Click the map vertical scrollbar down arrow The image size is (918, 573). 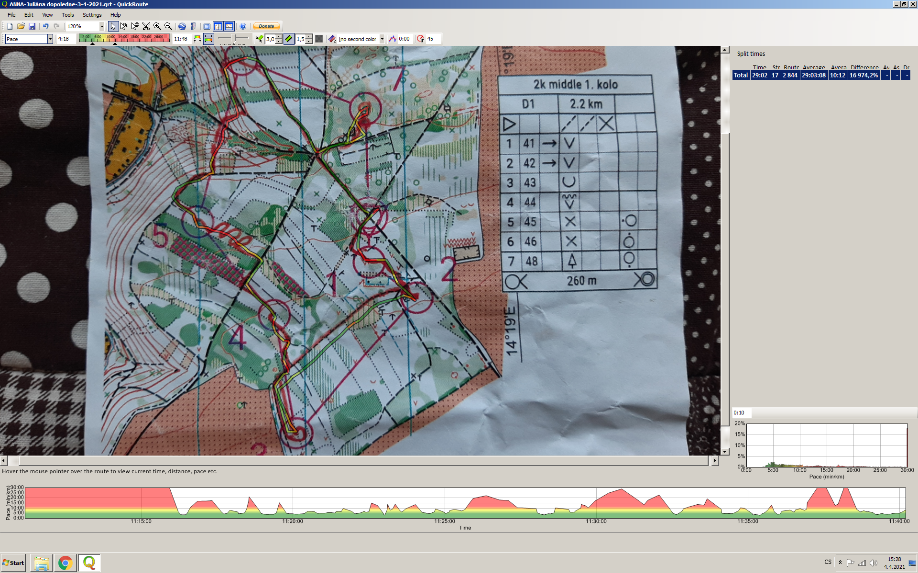click(x=725, y=451)
